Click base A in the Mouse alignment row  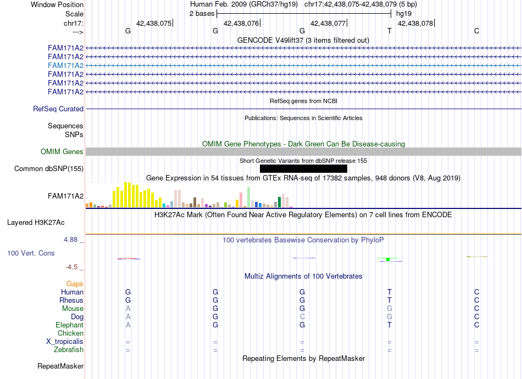click(x=128, y=309)
